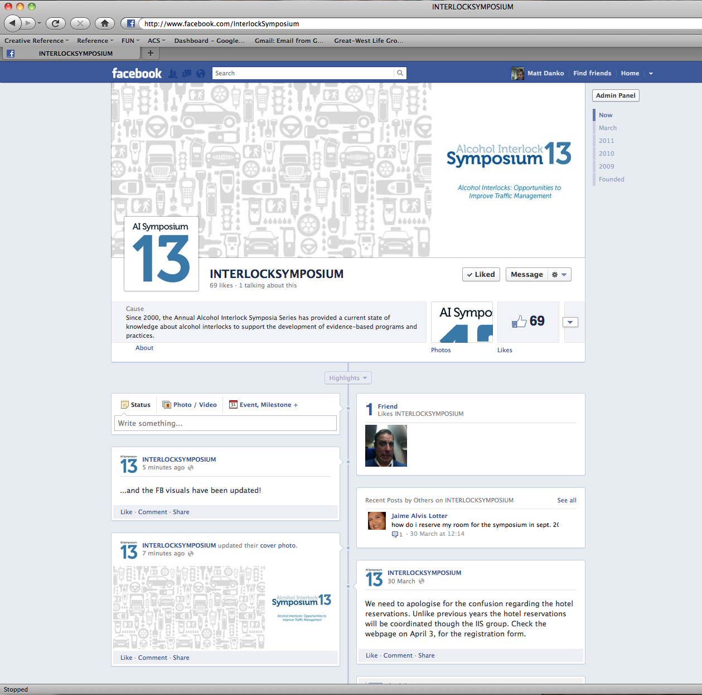The width and height of the screenshot is (702, 695).
Task: Open the Photos thumbnail box
Action: (462, 322)
